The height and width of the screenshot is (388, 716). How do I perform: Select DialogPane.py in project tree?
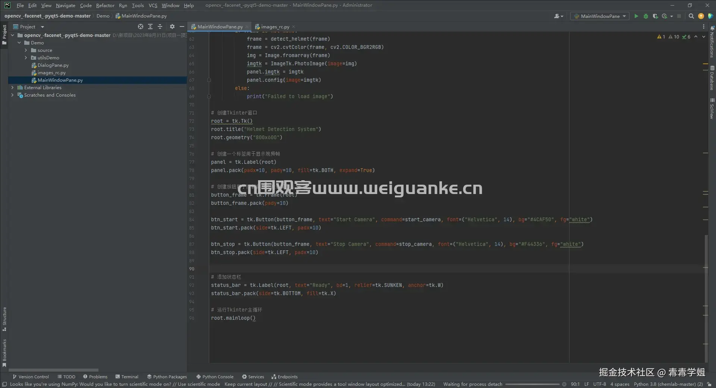pyautogui.click(x=53, y=65)
